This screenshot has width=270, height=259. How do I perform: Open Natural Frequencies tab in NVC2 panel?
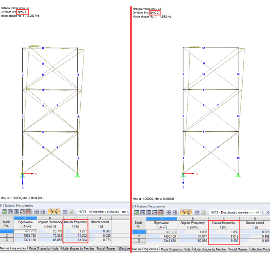pyautogui.click(x=145, y=249)
